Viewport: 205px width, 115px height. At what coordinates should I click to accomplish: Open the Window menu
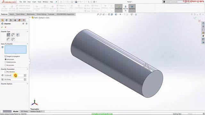45,2
